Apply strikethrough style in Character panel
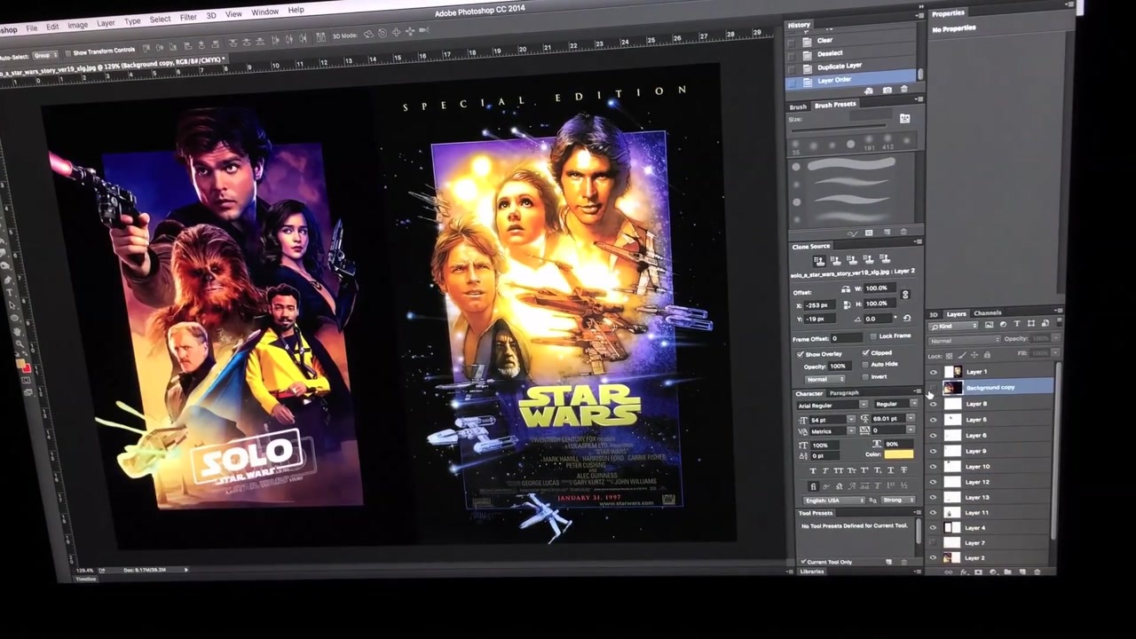1136x639 pixels. tap(903, 469)
